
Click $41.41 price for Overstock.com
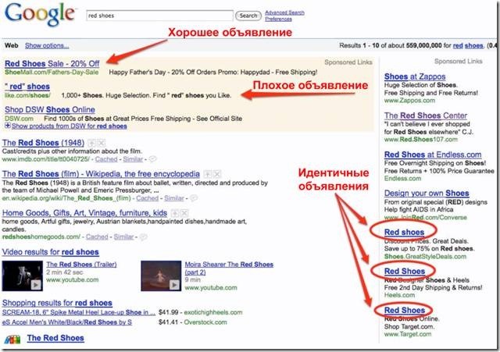[168, 322]
